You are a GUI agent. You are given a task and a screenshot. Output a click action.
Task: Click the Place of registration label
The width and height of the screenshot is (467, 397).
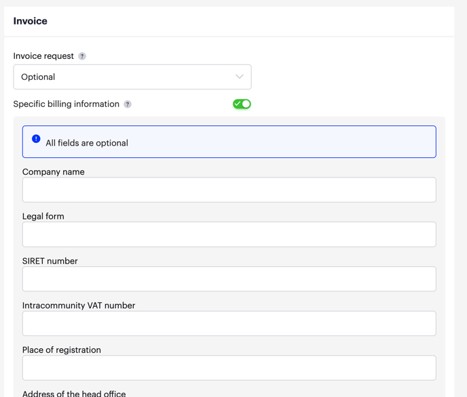62,350
